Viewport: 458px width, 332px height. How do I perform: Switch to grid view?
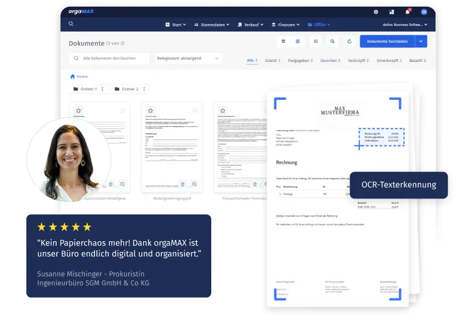pyautogui.click(x=298, y=41)
